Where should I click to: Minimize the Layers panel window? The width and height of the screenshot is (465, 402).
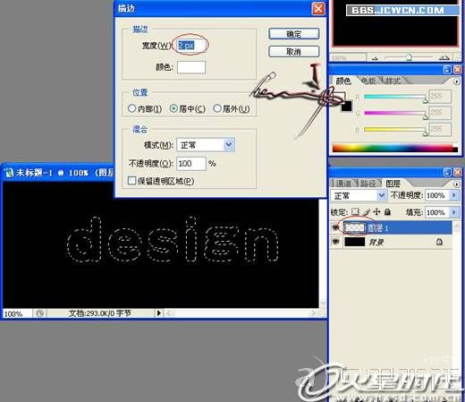(447, 172)
